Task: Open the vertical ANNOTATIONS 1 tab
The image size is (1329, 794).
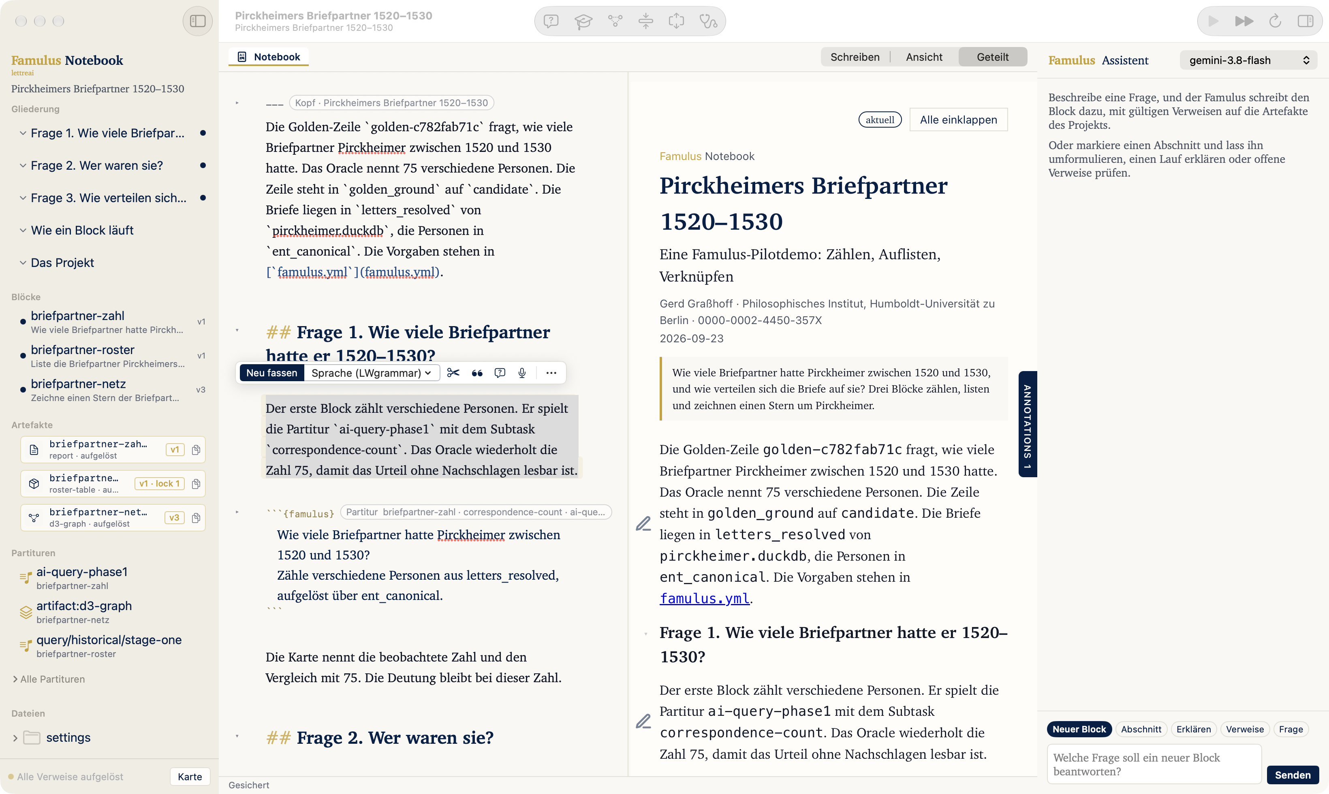Action: tap(1027, 424)
